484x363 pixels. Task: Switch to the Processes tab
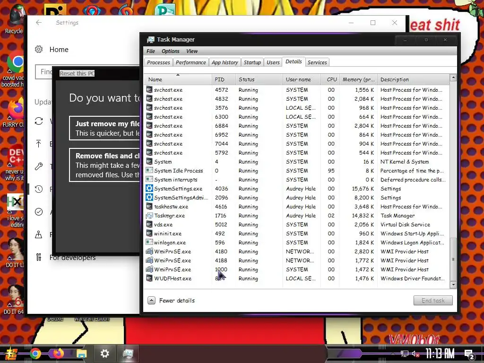(x=158, y=62)
